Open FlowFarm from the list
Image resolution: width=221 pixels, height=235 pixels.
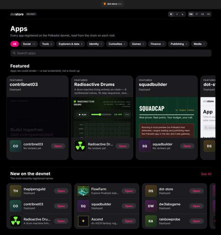point(129,191)
